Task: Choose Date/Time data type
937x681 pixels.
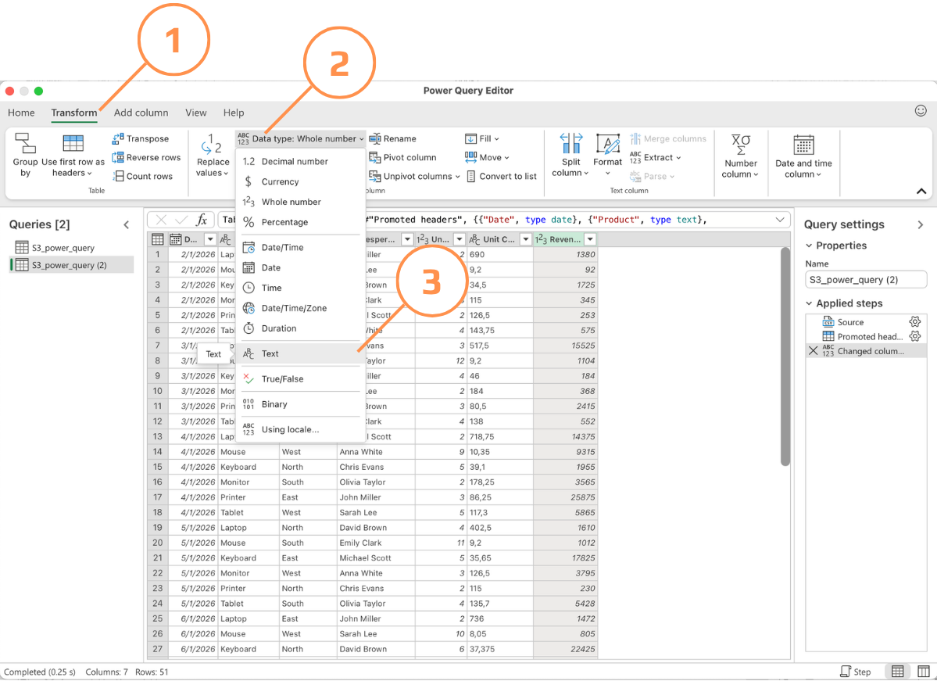Action: [301, 248]
